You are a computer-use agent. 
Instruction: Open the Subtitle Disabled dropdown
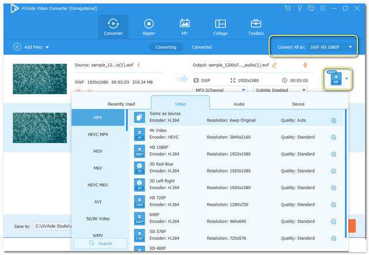click(281, 90)
